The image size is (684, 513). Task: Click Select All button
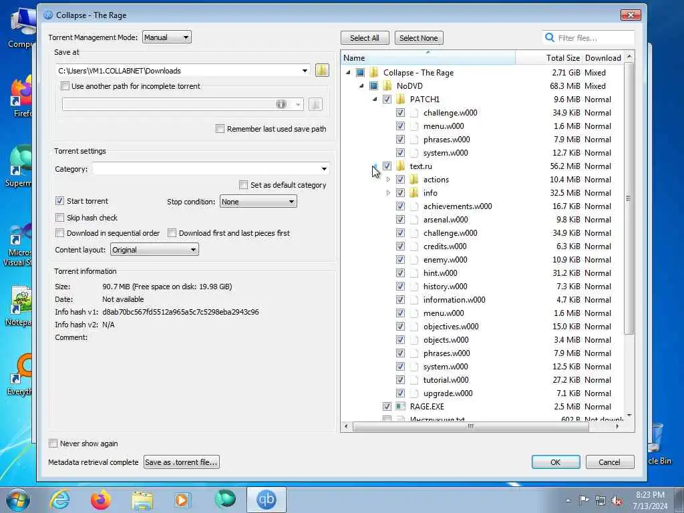point(365,38)
